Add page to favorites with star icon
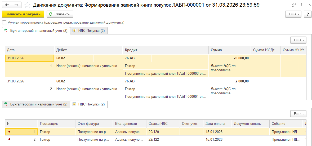312x146 pixels. pos(27,5)
